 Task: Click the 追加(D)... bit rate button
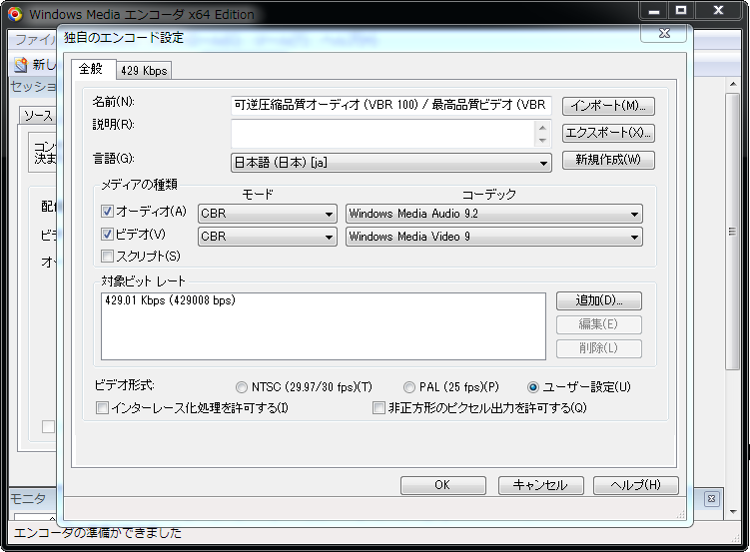click(598, 300)
